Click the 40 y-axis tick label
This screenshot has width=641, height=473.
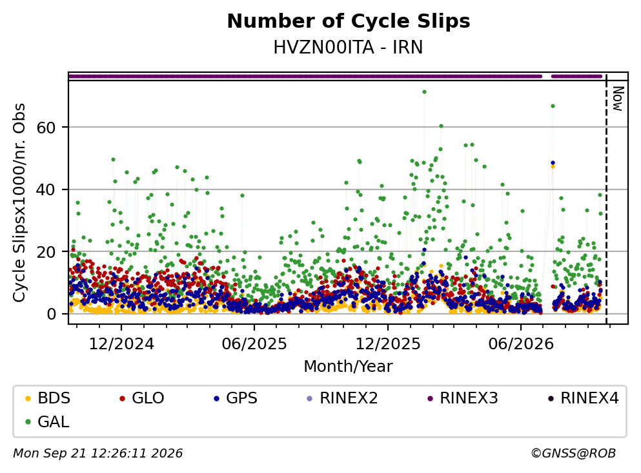[46, 189]
